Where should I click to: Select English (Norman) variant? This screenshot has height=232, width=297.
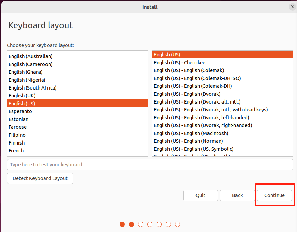click(188, 141)
